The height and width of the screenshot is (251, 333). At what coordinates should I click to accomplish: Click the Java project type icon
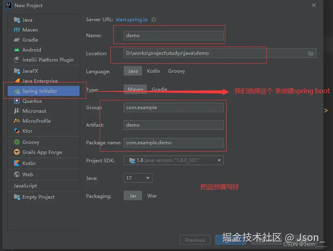click(17, 20)
